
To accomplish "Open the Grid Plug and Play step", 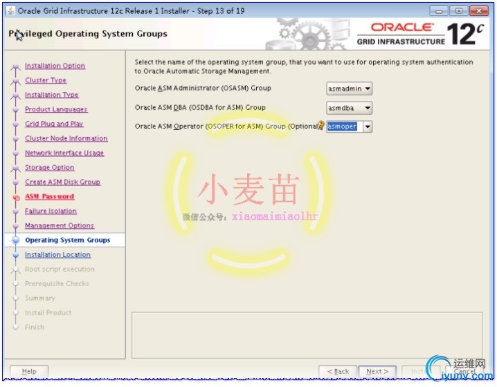I will pyautogui.click(x=54, y=124).
